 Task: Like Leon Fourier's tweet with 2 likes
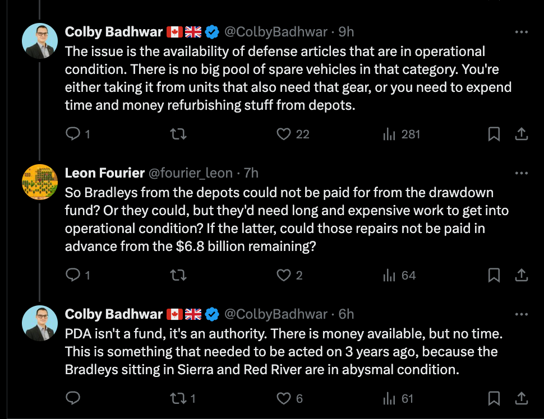(285, 275)
